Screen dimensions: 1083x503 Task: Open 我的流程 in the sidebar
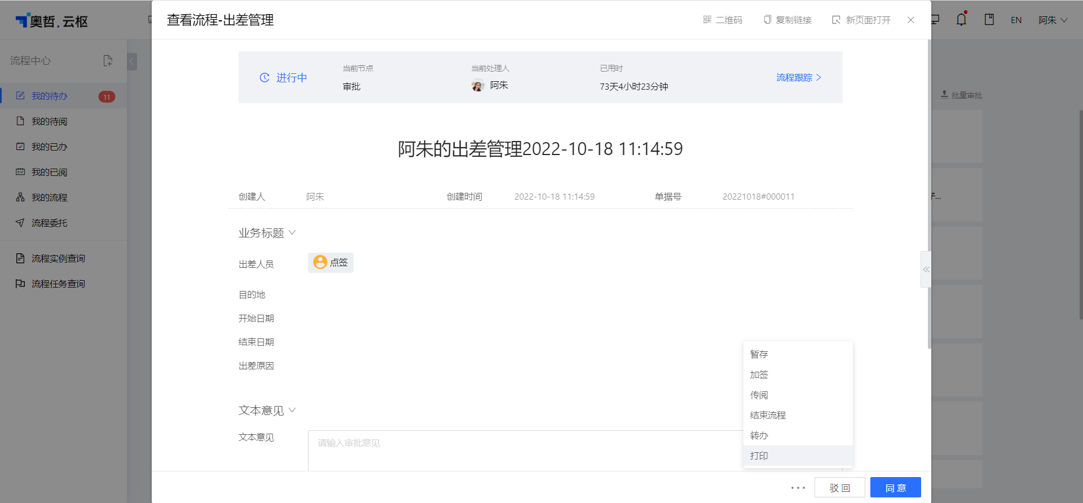[63, 197]
